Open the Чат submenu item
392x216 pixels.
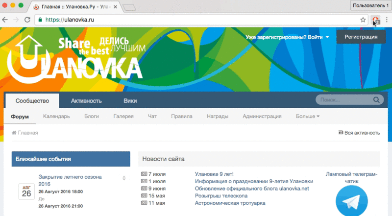[x=152, y=116]
